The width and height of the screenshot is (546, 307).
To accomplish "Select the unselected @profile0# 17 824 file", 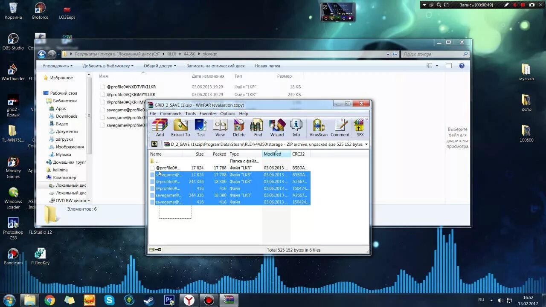I will (229, 168).
